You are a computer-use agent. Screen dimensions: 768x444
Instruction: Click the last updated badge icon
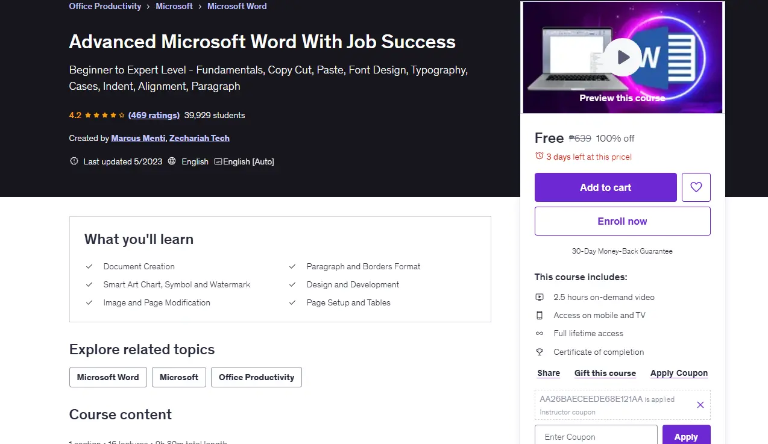coord(74,161)
